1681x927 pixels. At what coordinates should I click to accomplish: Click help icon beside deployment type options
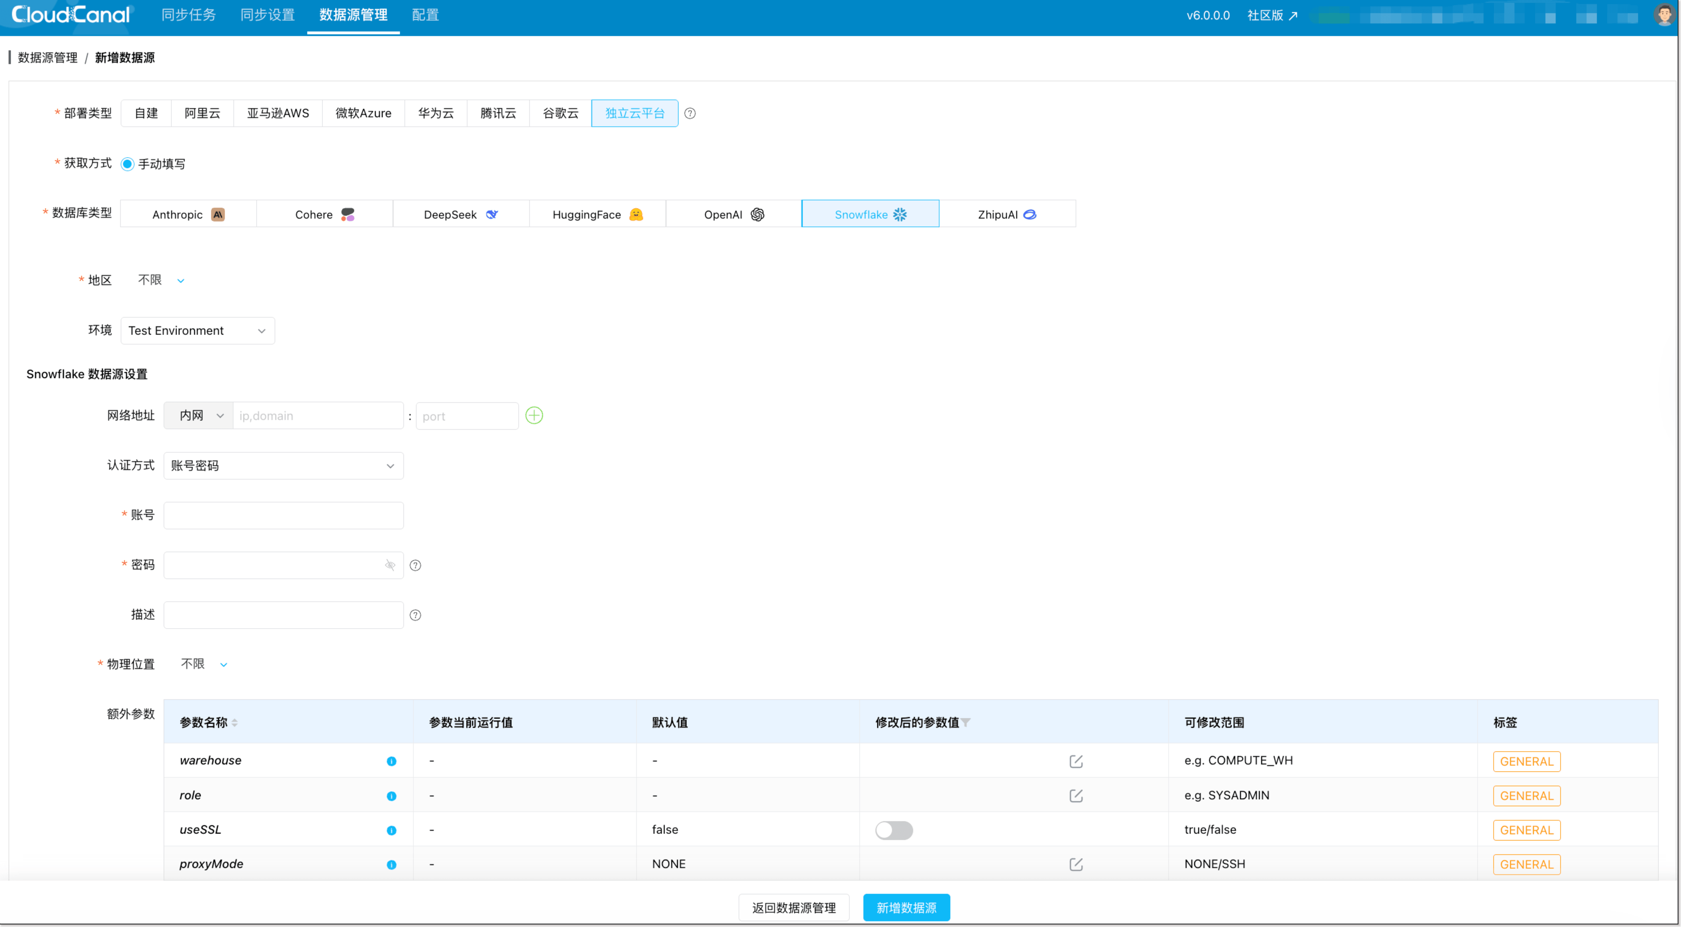(x=690, y=114)
